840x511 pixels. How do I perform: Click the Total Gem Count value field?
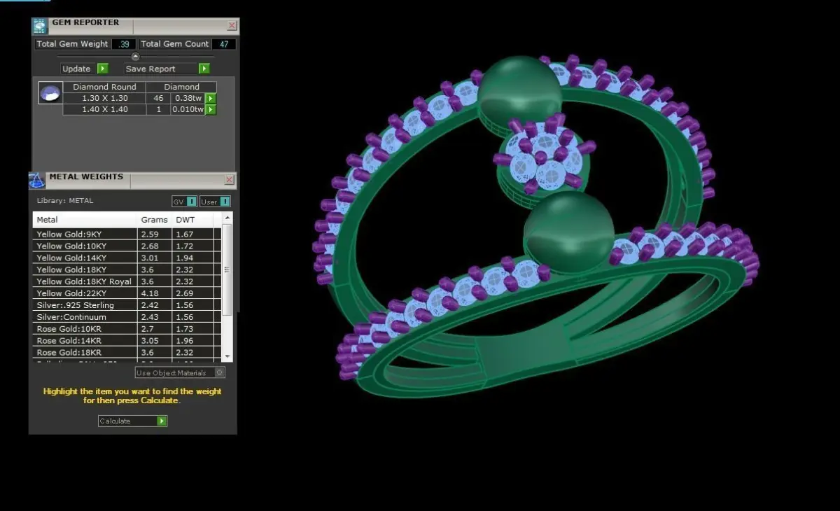224,44
